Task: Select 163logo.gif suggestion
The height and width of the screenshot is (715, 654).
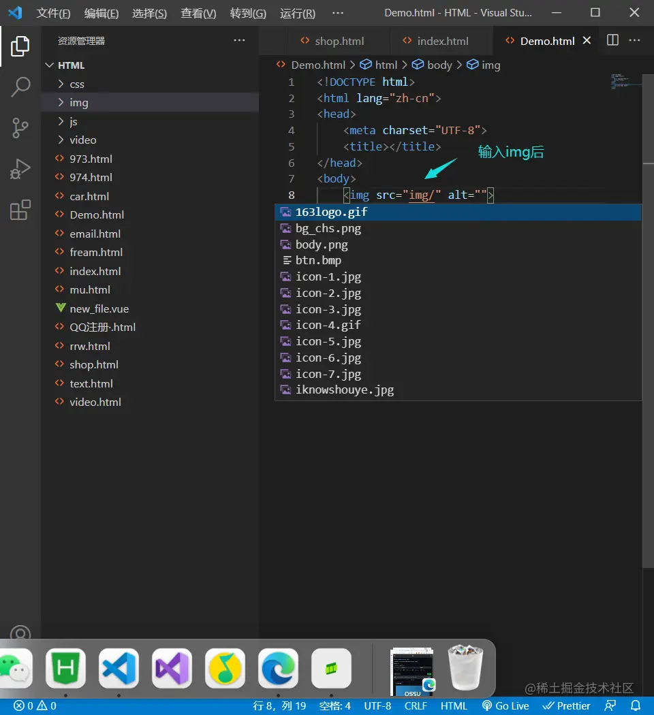Action: click(x=458, y=212)
